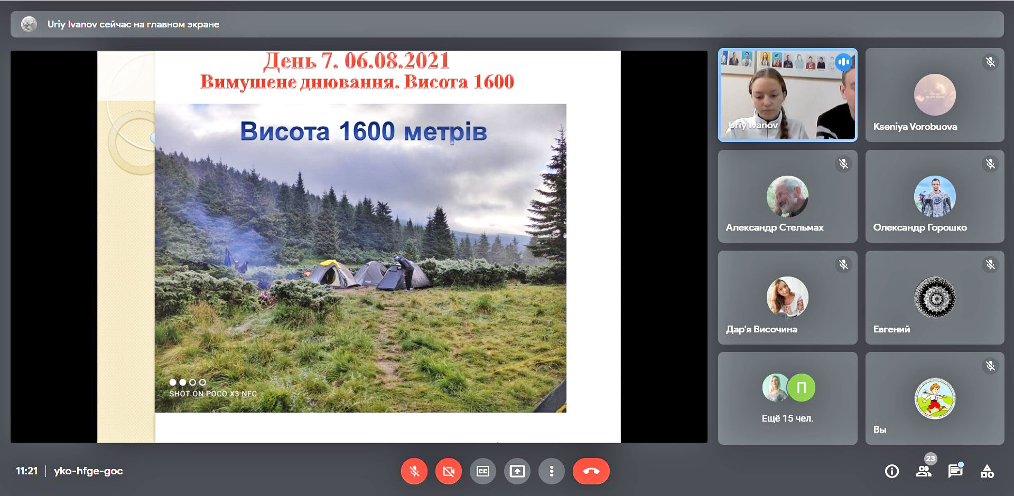Unmute the microphone in the call bar
Viewport: 1014px width, 496px height.
(x=414, y=471)
